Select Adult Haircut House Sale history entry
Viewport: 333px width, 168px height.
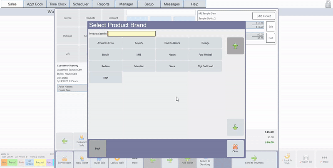72,88
